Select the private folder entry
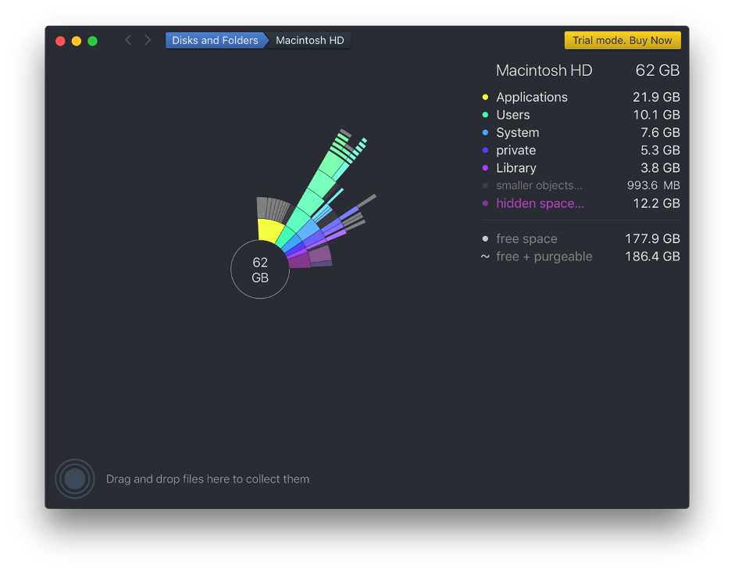 (516, 150)
